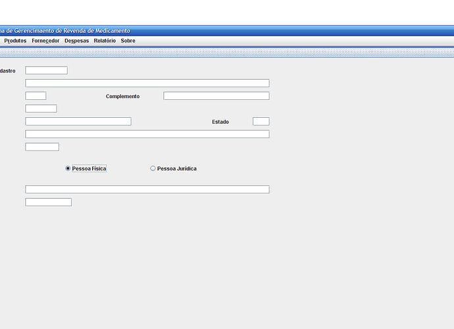Viewport: 454px width, 329px height.
Task: Click the wide input field below the Pessoa radio buttons
Action: (147, 190)
